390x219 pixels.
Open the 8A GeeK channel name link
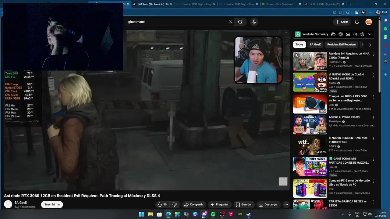click(21, 203)
